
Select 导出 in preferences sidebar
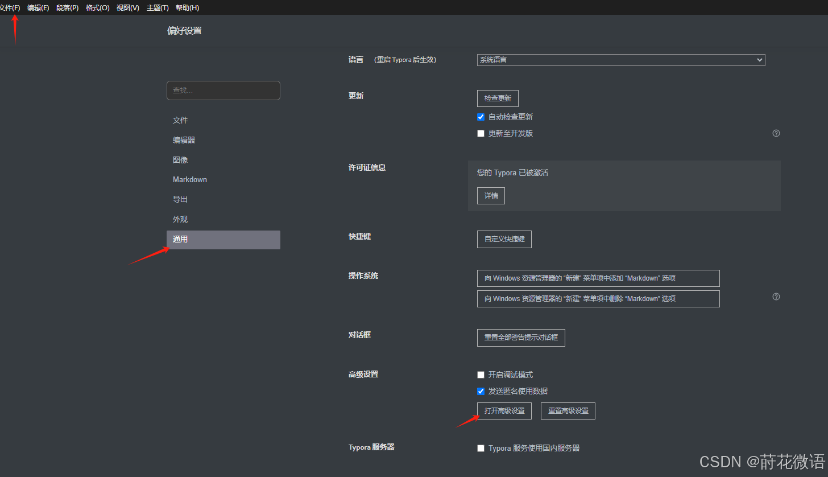click(223, 199)
